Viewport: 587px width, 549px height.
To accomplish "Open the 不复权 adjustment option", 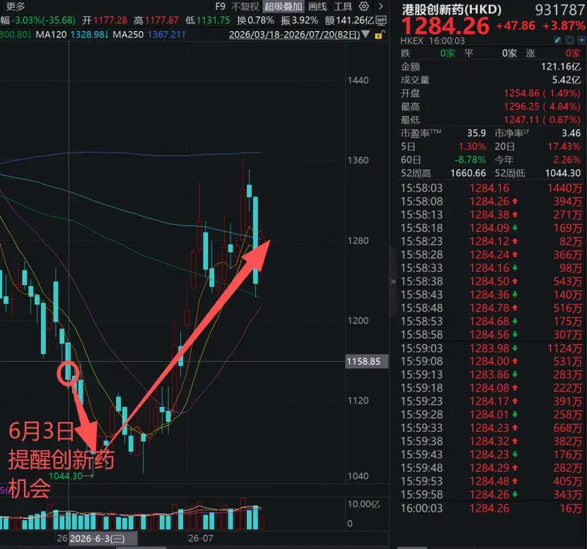I will pyautogui.click(x=245, y=6).
